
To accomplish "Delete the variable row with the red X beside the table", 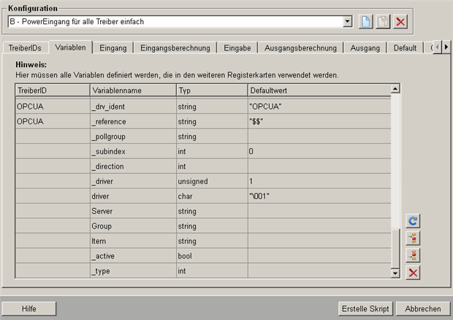I will (x=413, y=273).
